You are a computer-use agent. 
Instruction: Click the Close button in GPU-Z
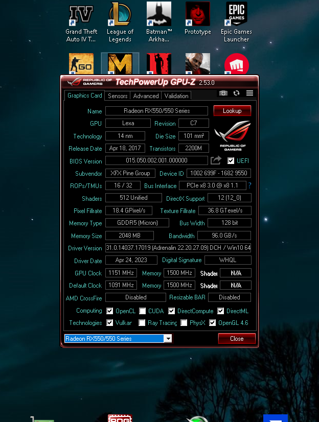point(237,339)
